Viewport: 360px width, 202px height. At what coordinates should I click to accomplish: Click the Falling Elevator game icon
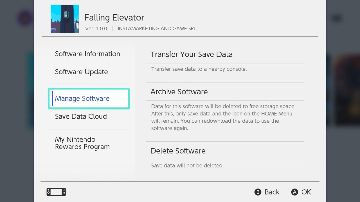(x=65, y=19)
